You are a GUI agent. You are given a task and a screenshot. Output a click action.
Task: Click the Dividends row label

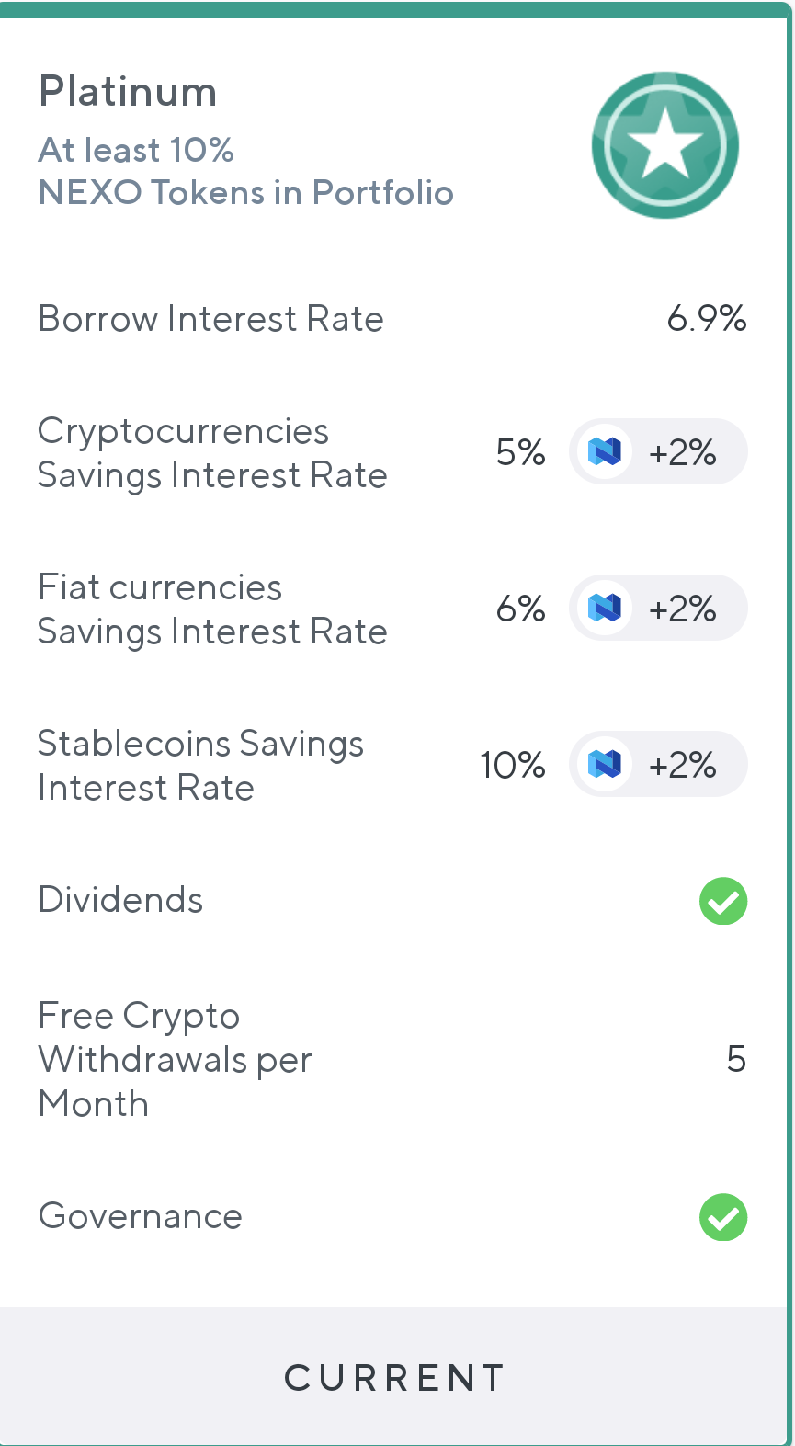(120, 900)
